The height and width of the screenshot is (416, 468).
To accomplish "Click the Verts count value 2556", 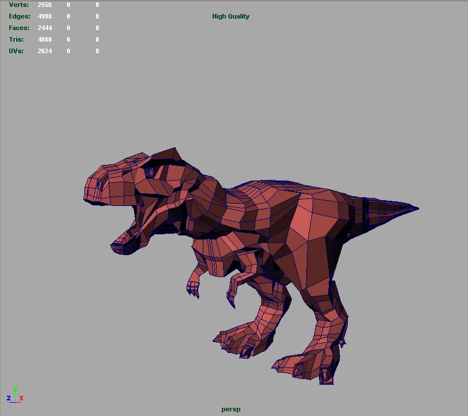I will pos(44,5).
